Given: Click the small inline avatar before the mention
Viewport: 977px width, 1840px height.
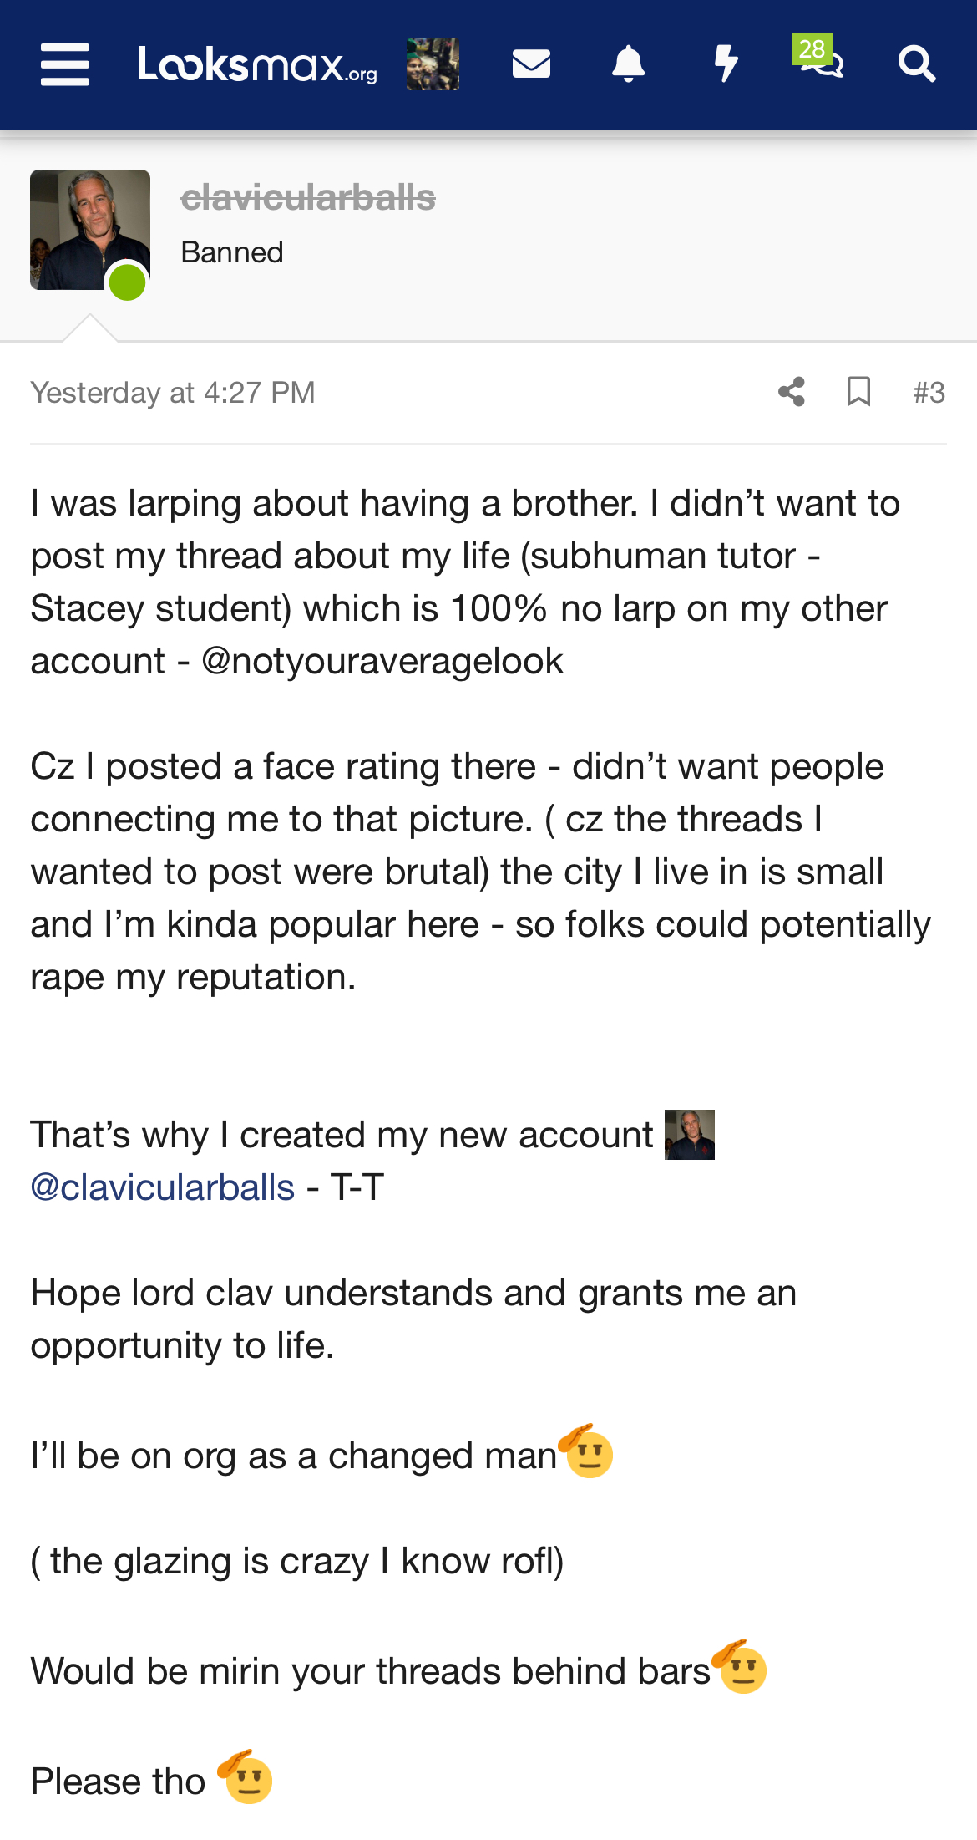Looking at the screenshot, I should tap(690, 1135).
